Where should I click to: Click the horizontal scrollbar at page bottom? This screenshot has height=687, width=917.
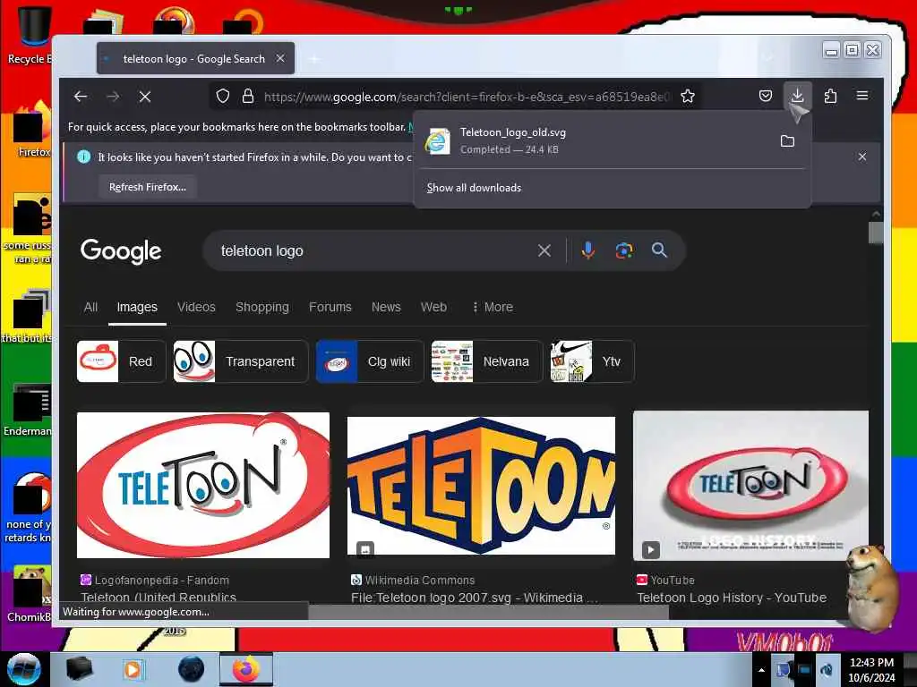click(488, 612)
